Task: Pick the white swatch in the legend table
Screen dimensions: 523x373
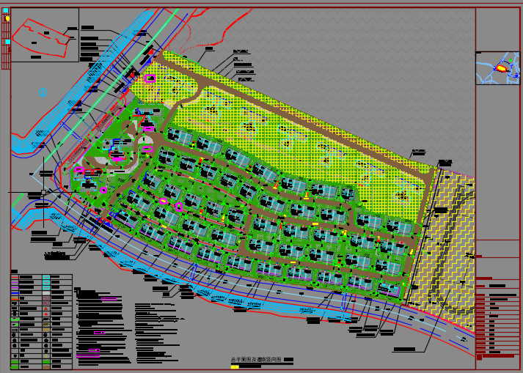Action: click(x=46, y=293)
